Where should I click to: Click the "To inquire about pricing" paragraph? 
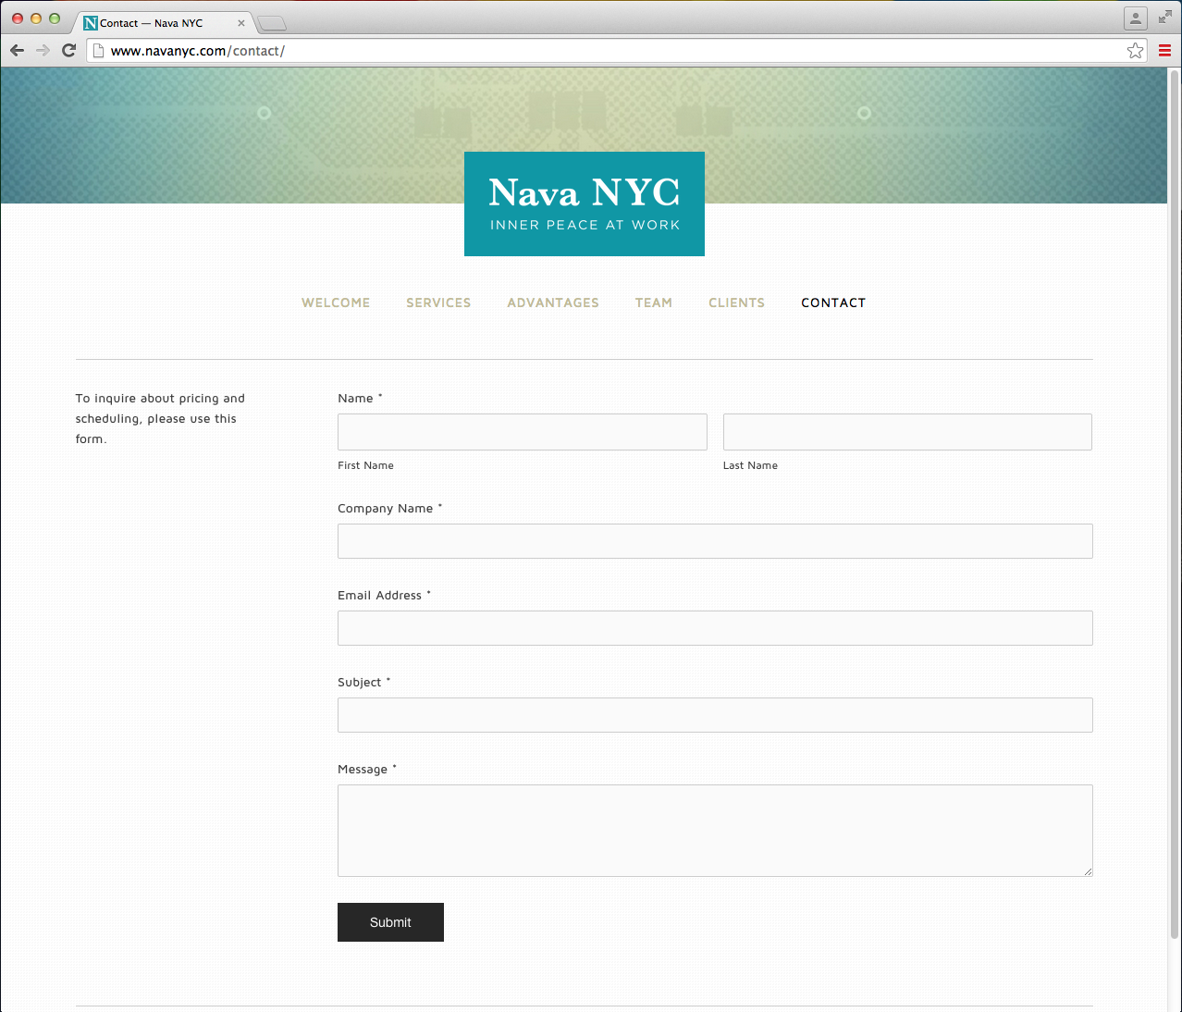(x=160, y=418)
